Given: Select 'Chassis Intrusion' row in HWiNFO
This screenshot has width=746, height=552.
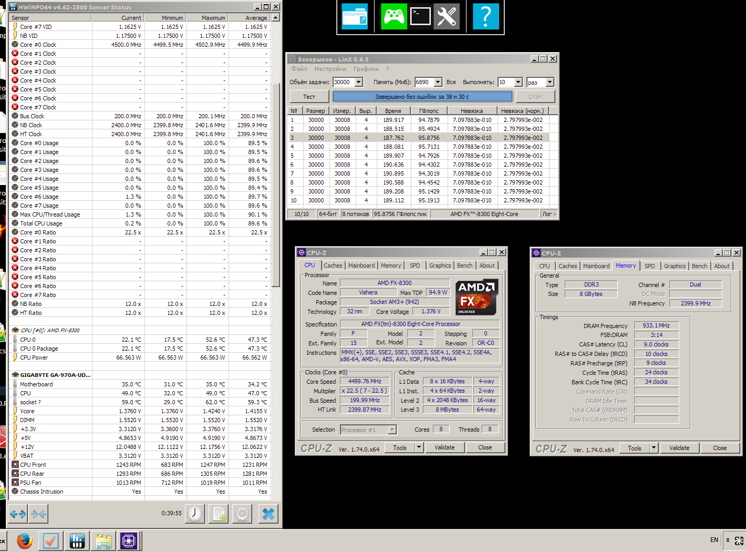Looking at the screenshot, I should pyautogui.click(x=140, y=492).
